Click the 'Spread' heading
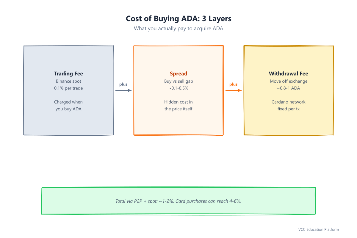This screenshot has width=357, height=238. (178, 73)
